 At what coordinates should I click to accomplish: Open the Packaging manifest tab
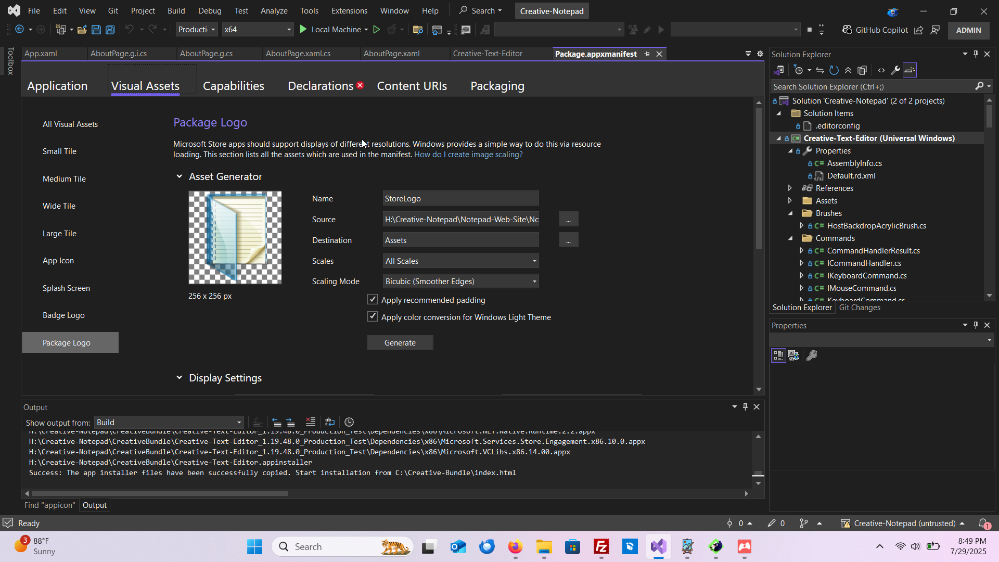497,86
